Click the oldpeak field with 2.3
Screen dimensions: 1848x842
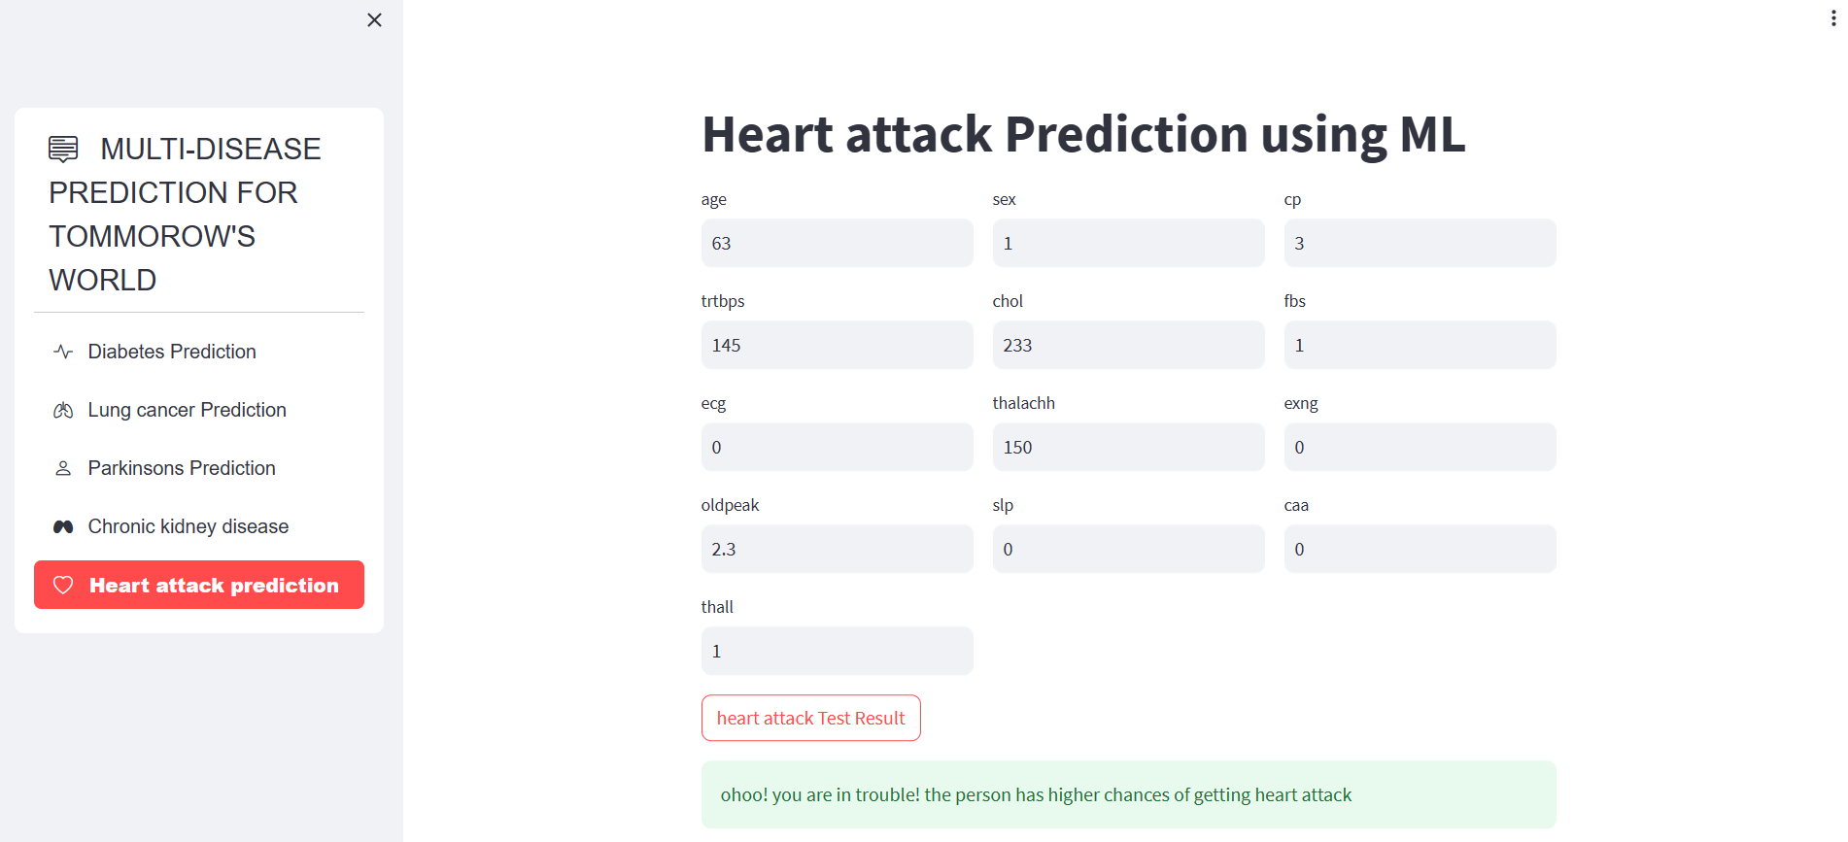(x=837, y=549)
